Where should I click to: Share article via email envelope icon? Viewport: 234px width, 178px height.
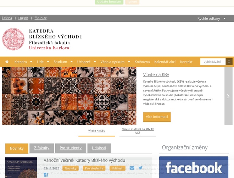(x=132, y=168)
